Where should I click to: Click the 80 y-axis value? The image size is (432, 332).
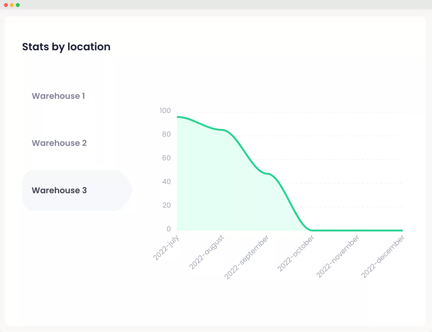(166, 134)
